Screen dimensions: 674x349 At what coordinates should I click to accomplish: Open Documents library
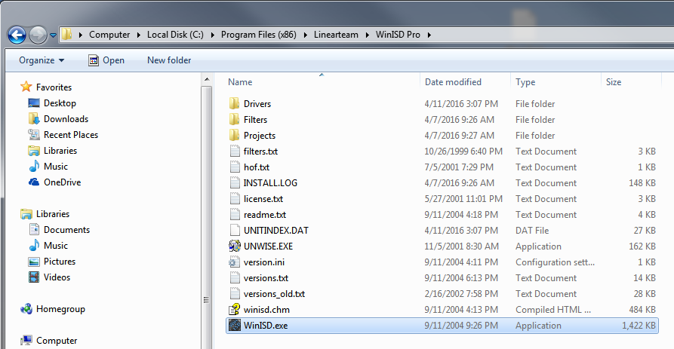click(66, 230)
